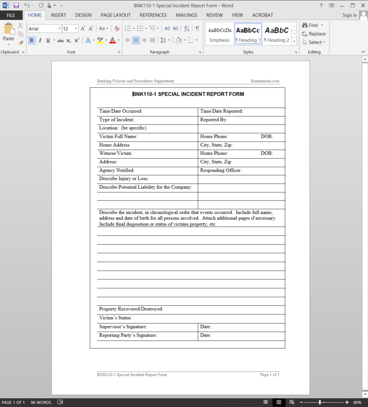Switch to the ACROBAT tab
The image size is (368, 407).
pos(263,15)
